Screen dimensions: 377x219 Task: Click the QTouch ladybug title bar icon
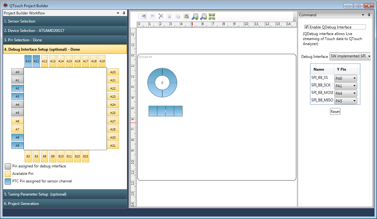5,6
